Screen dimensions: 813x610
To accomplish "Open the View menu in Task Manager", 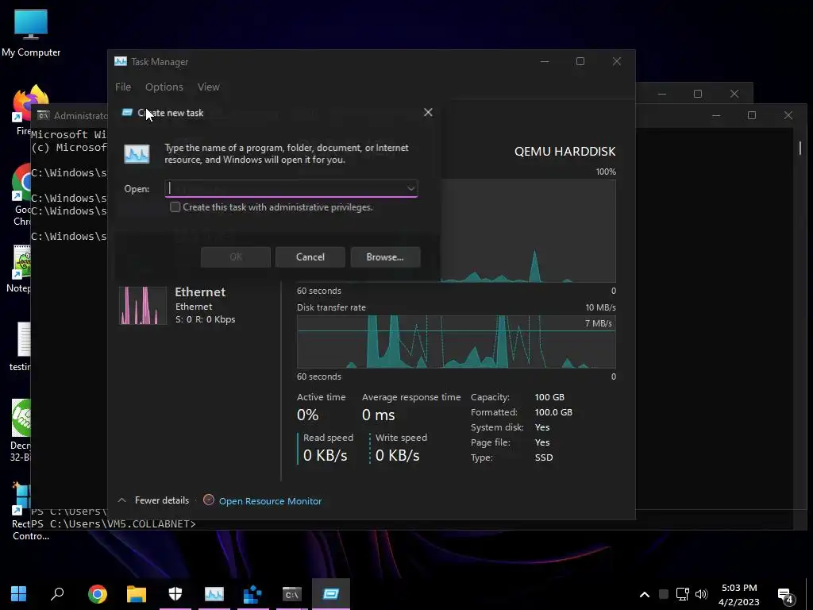I will (x=209, y=87).
